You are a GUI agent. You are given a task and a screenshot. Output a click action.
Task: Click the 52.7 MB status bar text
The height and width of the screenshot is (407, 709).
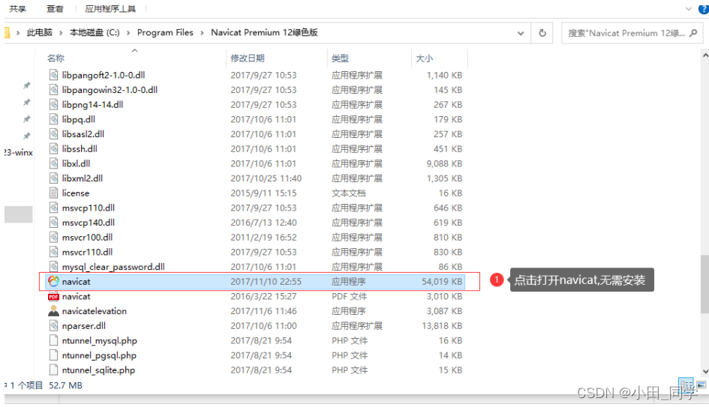pyautogui.click(x=65, y=385)
